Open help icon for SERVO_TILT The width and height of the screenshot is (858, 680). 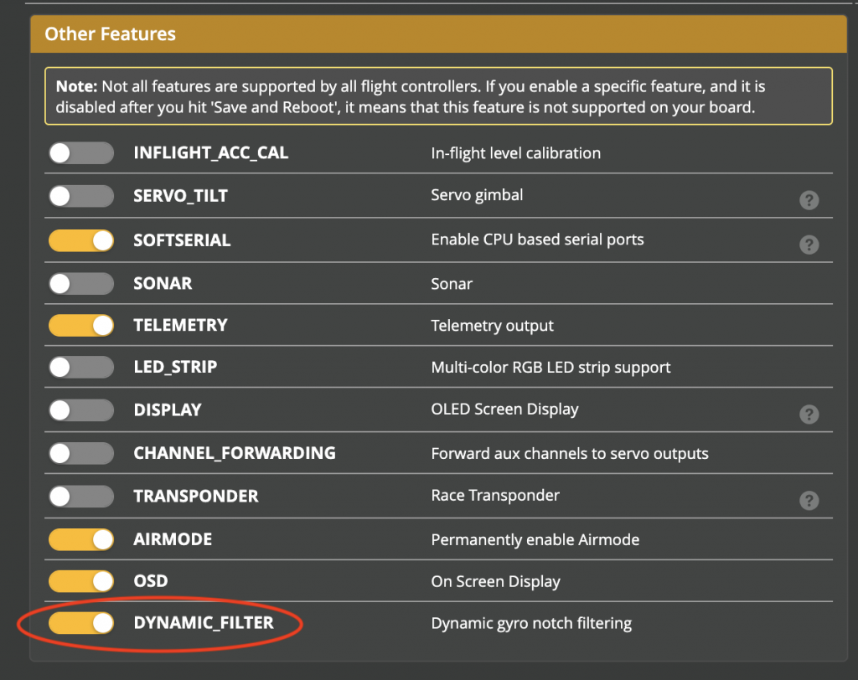coord(809,200)
